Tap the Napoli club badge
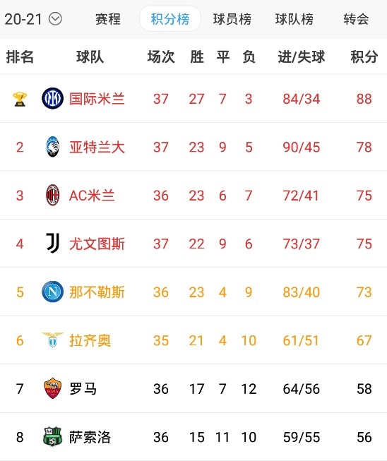Viewport: 387px width, 461px height. pyautogui.click(x=53, y=292)
